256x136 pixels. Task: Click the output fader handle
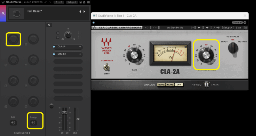click(x=64, y=113)
